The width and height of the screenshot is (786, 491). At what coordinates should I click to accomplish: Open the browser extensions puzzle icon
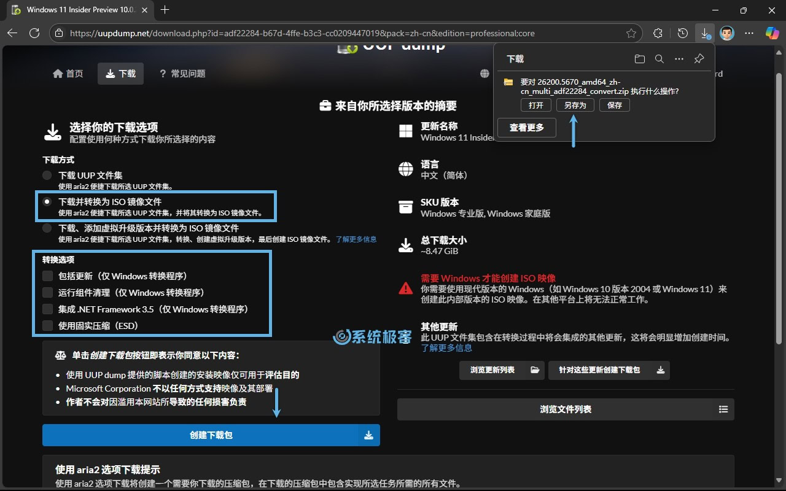(x=658, y=33)
